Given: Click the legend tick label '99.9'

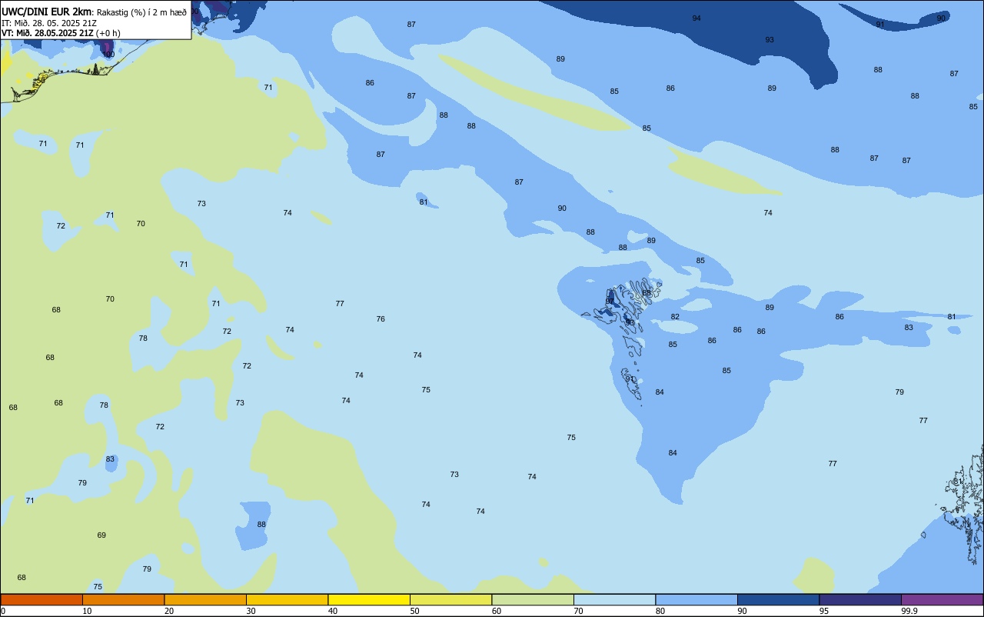Looking at the screenshot, I should pyautogui.click(x=909, y=611).
